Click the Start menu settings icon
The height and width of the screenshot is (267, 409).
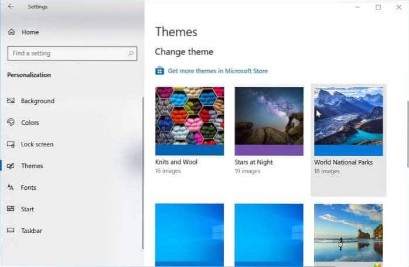click(x=11, y=209)
